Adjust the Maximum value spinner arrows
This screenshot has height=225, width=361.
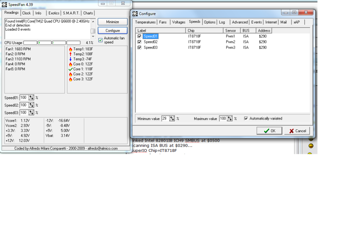pos(230,119)
